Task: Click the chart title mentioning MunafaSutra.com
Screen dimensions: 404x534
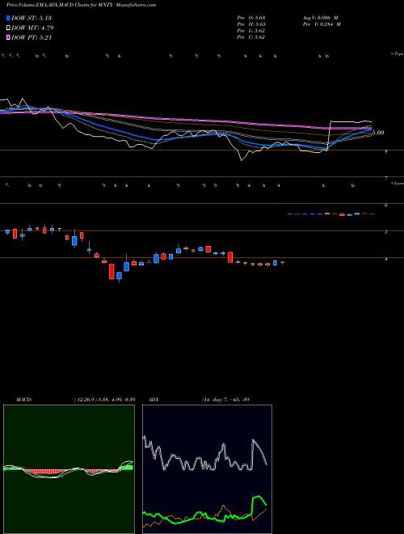Action: [82, 6]
